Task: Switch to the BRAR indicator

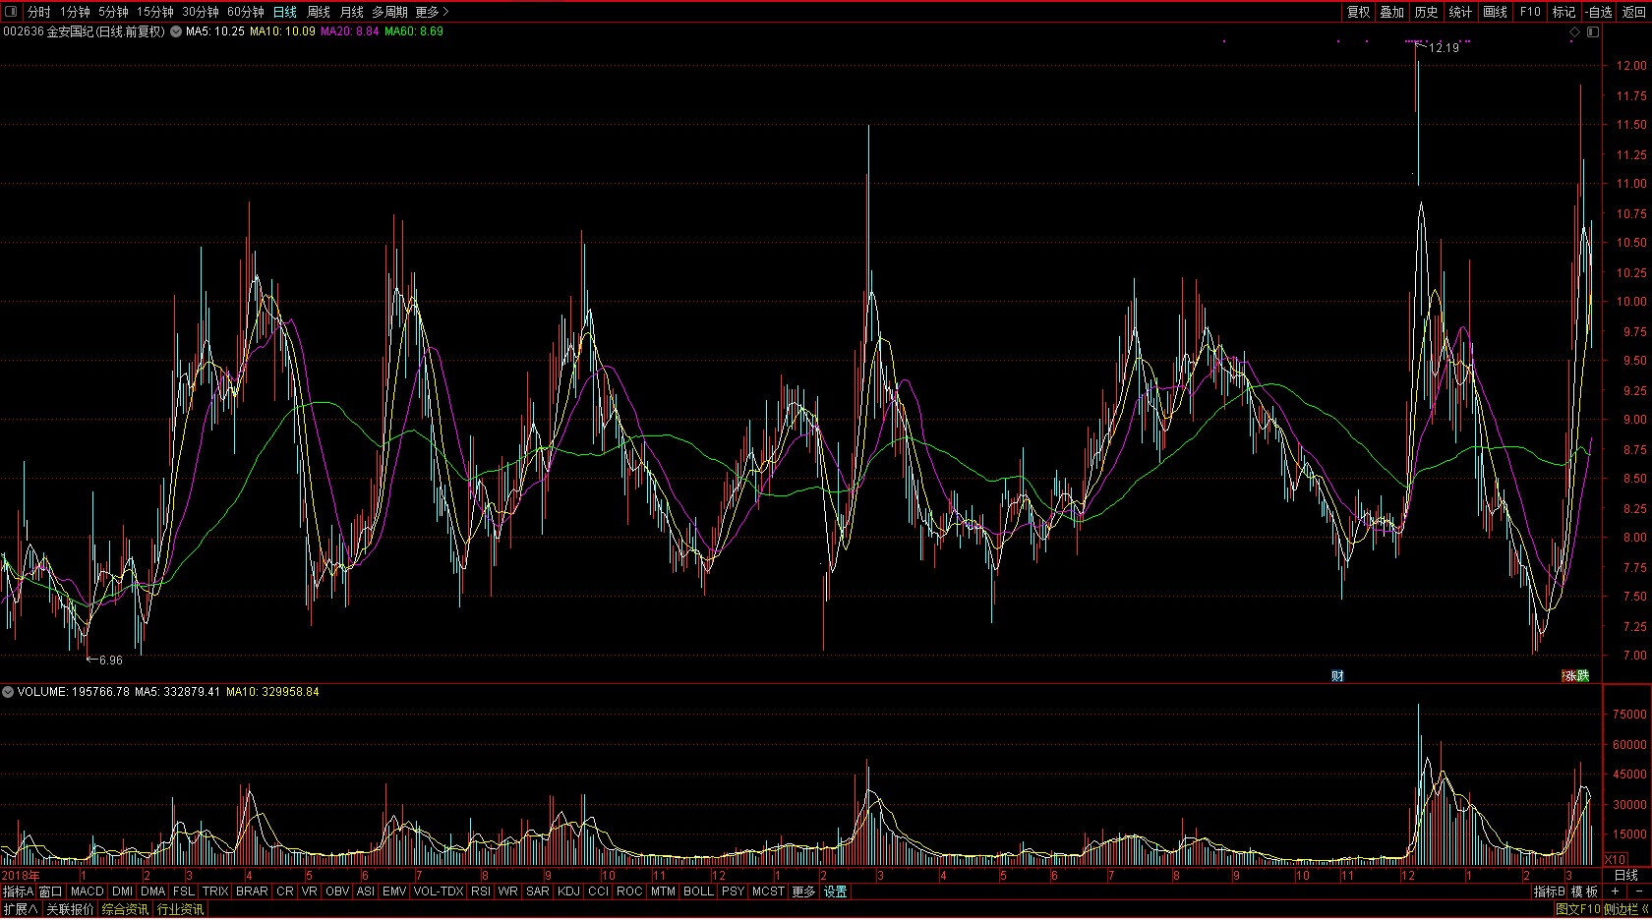Action: tap(252, 891)
